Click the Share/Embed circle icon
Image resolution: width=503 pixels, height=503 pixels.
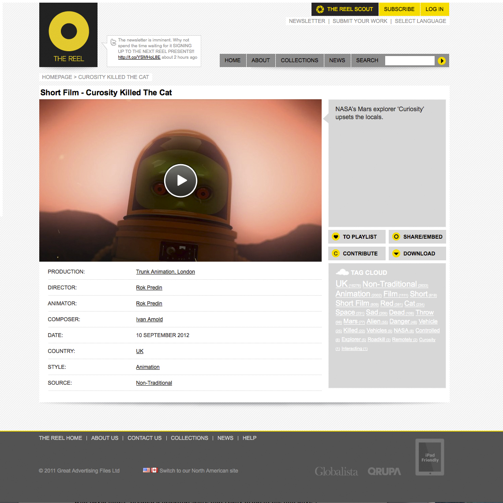[396, 237]
